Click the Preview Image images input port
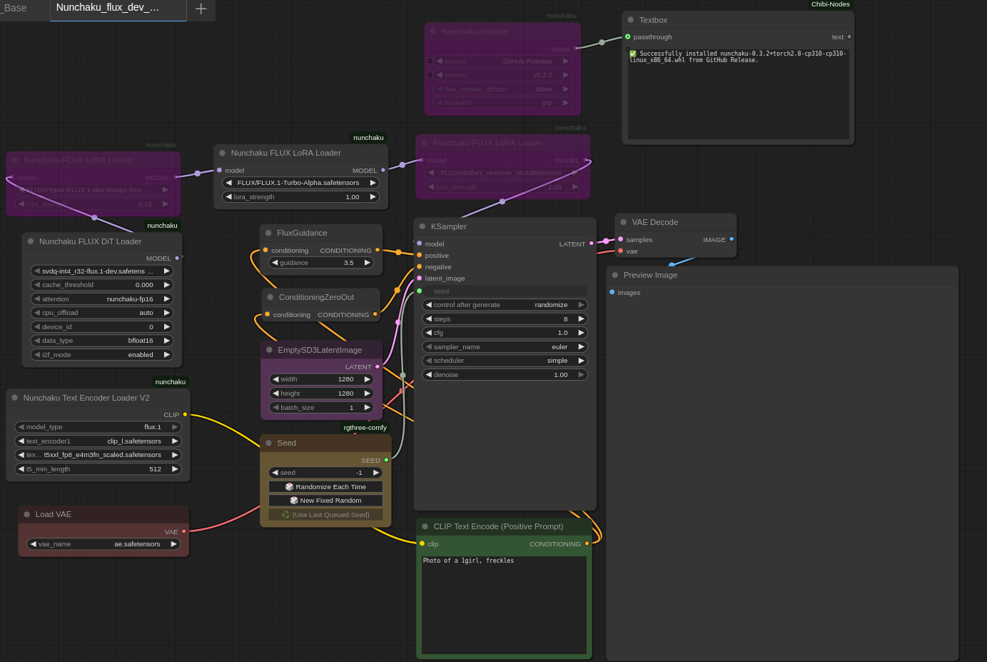 [x=612, y=292]
